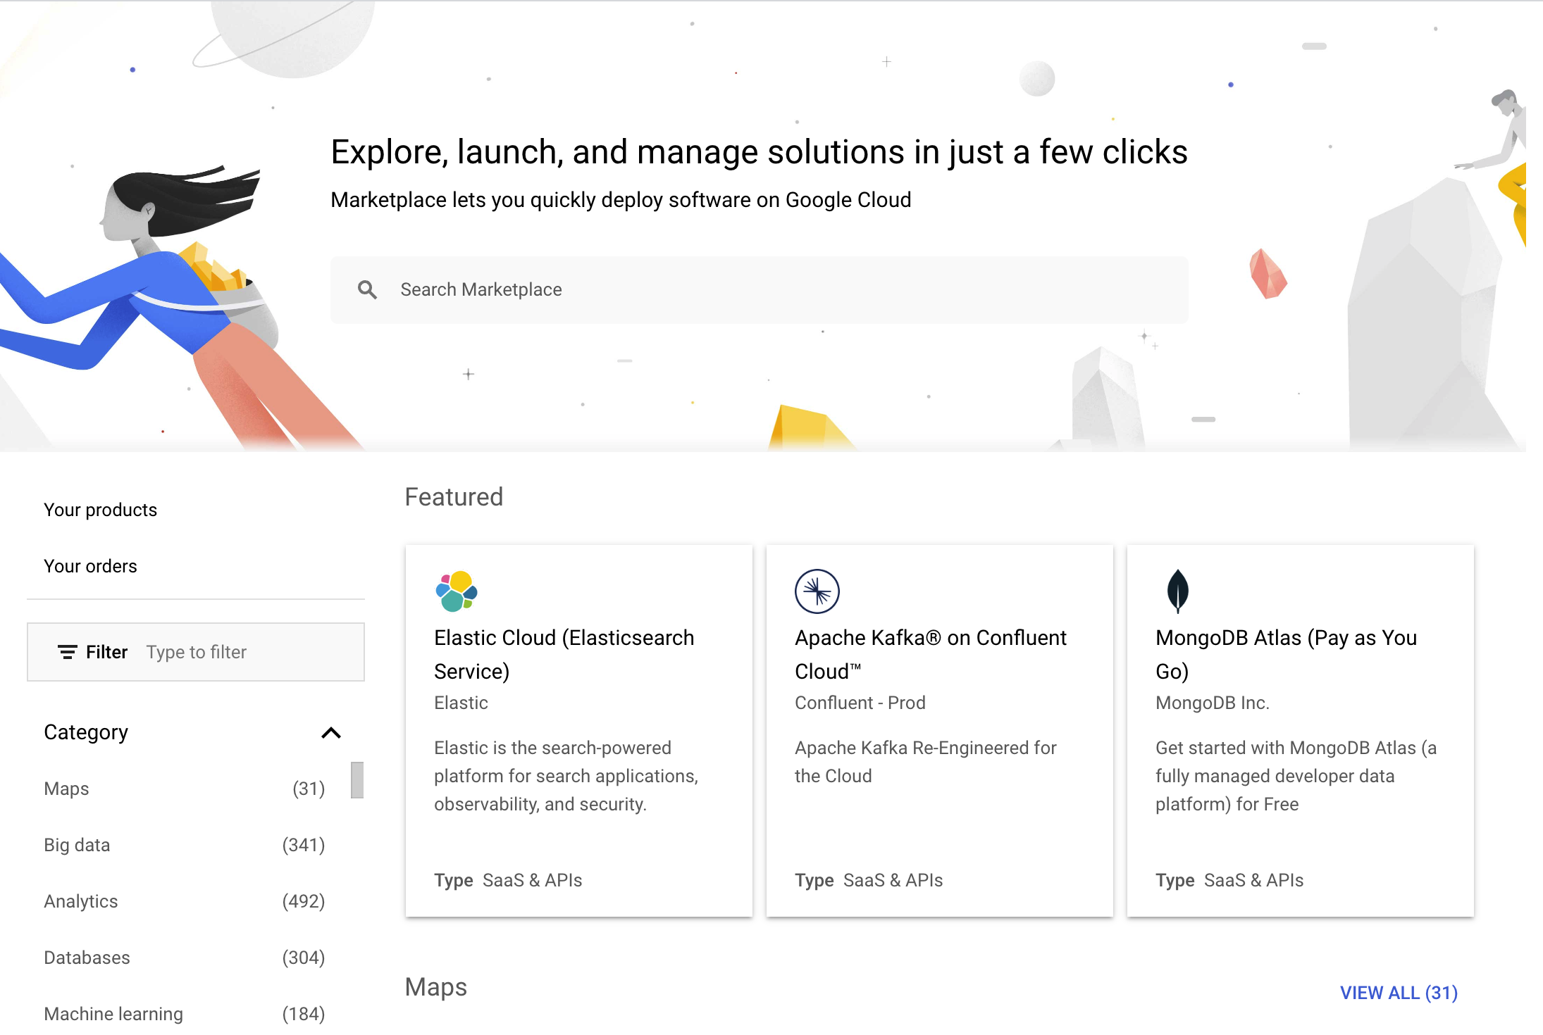Select the Big data category

185,845
